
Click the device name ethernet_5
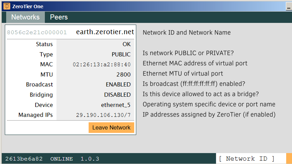[x=116, y=105]
